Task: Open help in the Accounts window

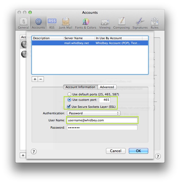Action: (x=158, y=156)
